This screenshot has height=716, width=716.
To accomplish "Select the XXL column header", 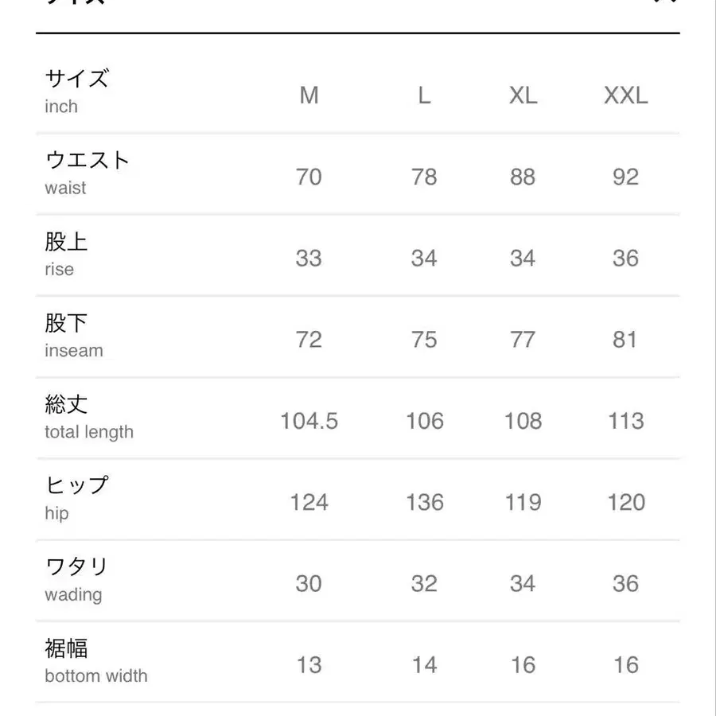I will coord(626,95).
